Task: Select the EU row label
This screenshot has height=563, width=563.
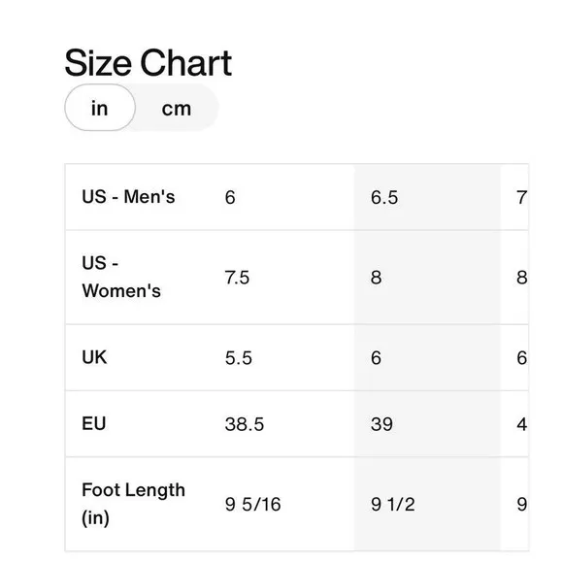Action: pyautogui.click(x=94, y=423)
